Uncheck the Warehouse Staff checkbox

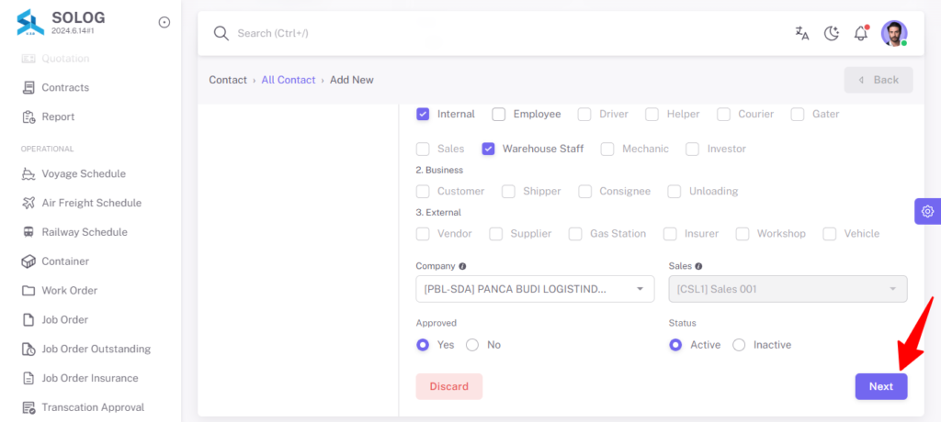click(x=488, y=149)
